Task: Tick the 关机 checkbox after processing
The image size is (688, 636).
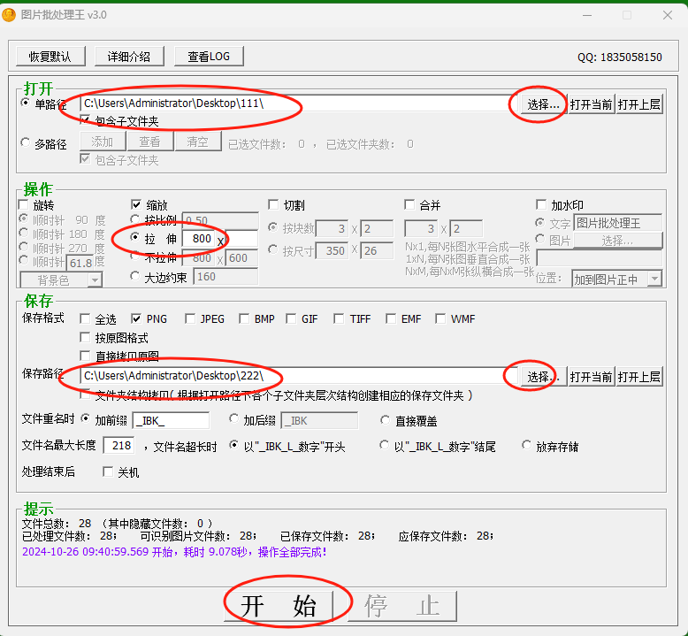Action: pyautogui.click(x=109, y=472)
